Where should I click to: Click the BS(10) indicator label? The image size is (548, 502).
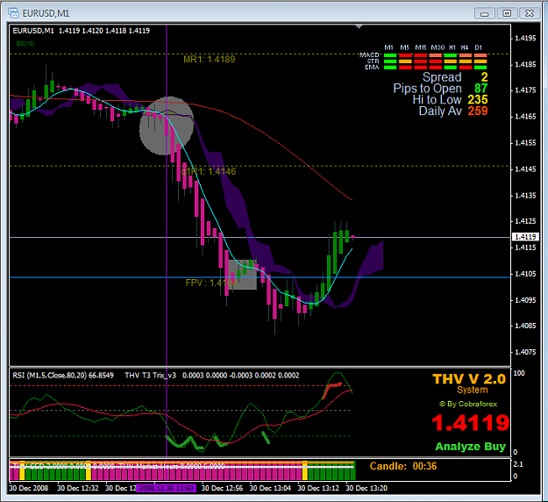click(25, 44)
